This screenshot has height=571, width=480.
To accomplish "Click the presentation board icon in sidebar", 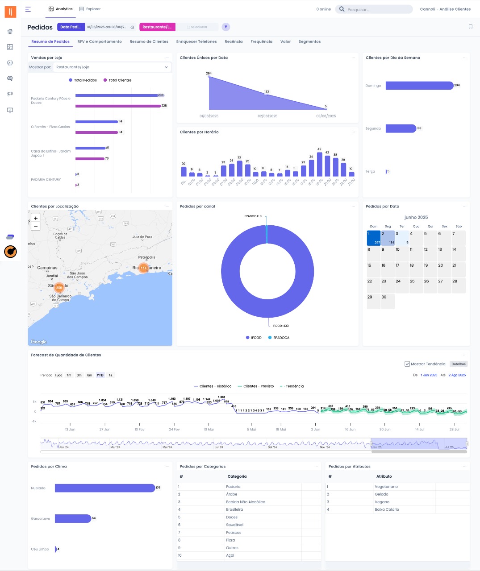I will [x=10, y=110].
